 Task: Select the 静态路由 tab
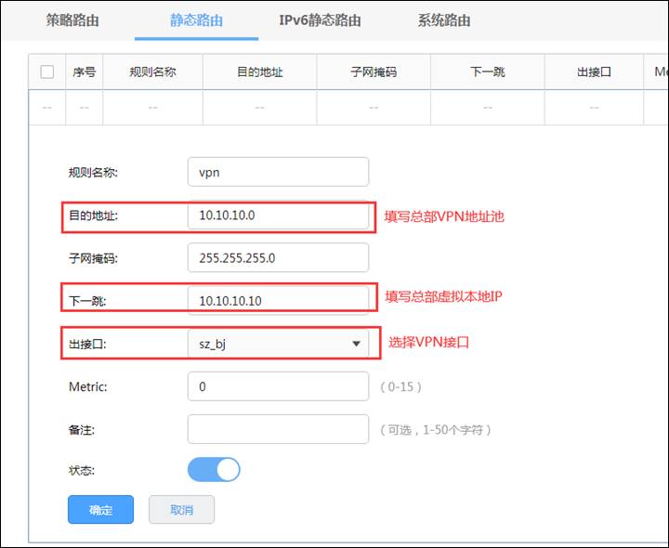[196, 20]
